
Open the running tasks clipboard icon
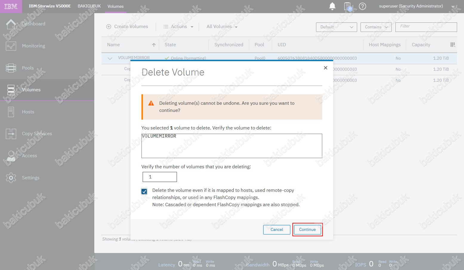coord(348,6)
